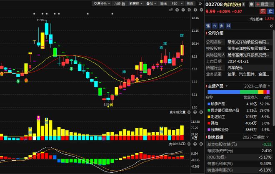Screen dimensions: 275x174
Task: Click the 多 tag badge
Action: coord(222,26)
